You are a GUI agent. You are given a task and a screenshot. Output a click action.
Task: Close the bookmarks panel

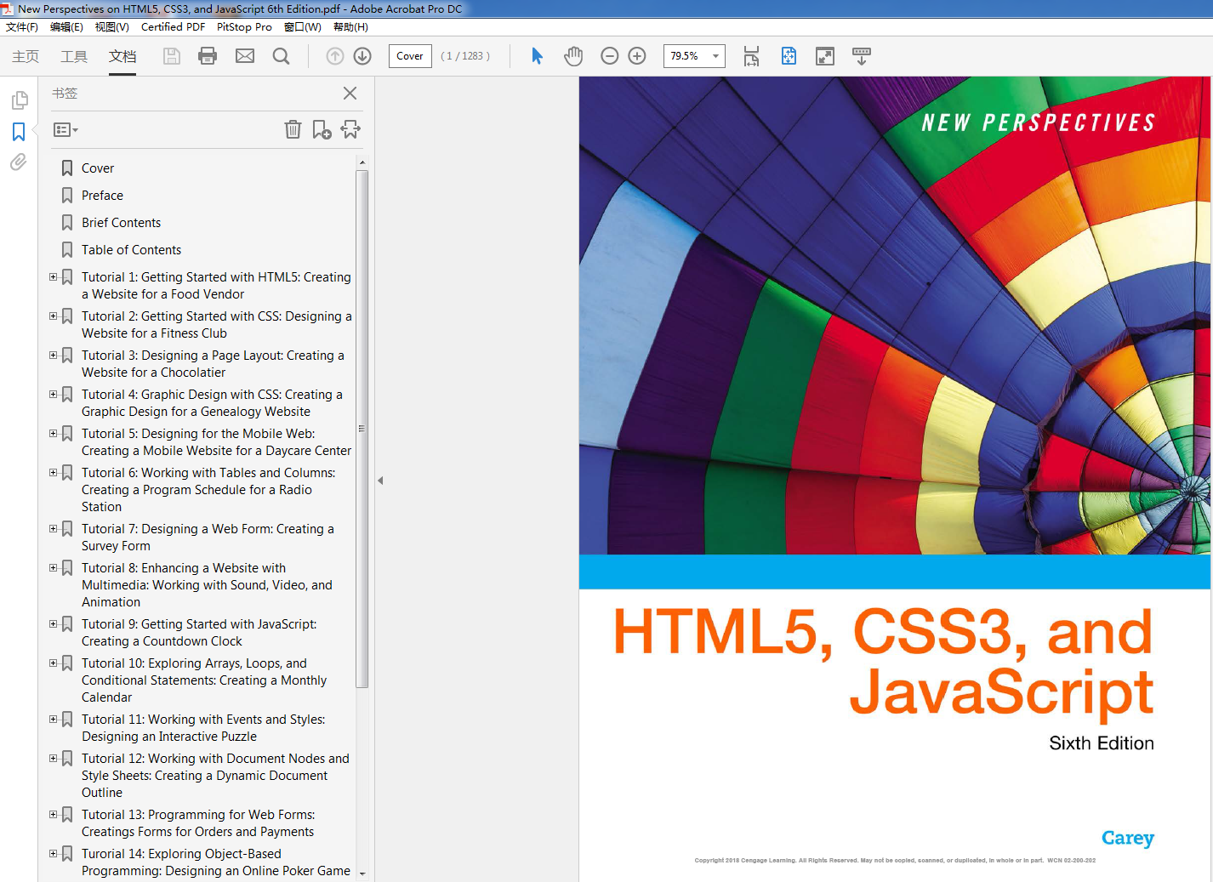350,93
